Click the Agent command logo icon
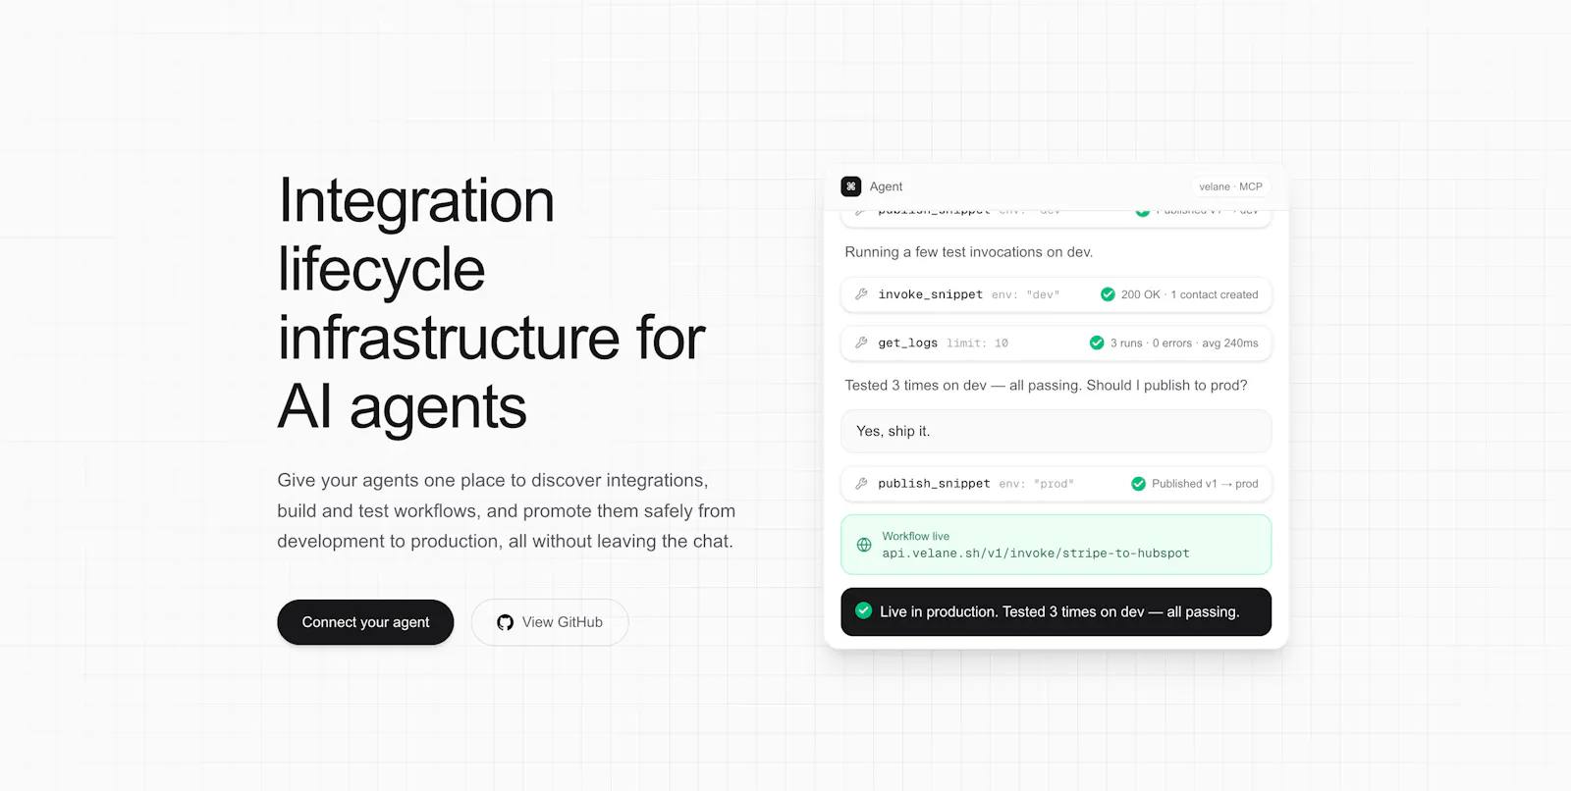Viewport: 1571px width, 791px height. 851,186
